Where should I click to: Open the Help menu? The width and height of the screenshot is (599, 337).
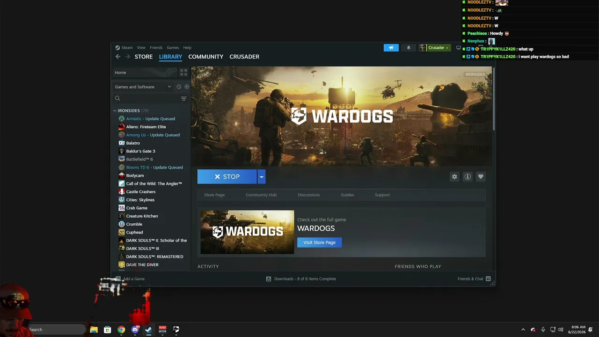click(x=187, y=48)
